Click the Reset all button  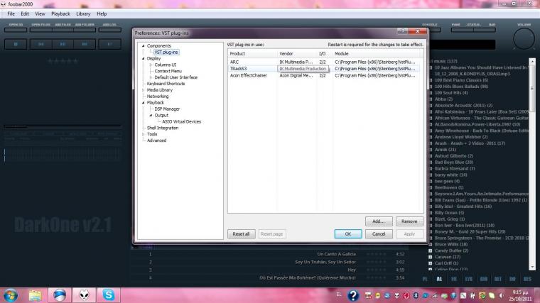[x=241, y=234]
